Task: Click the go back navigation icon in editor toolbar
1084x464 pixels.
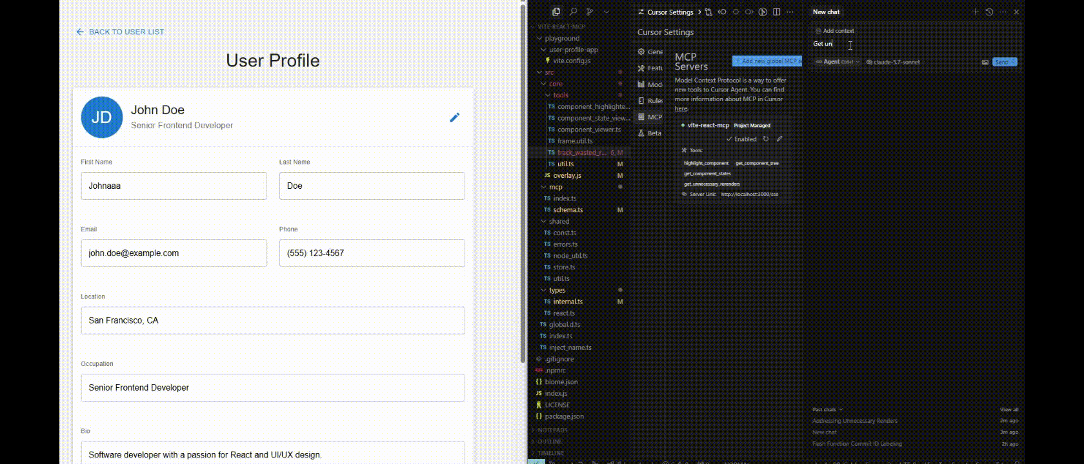Action: [x=722, y=12]
